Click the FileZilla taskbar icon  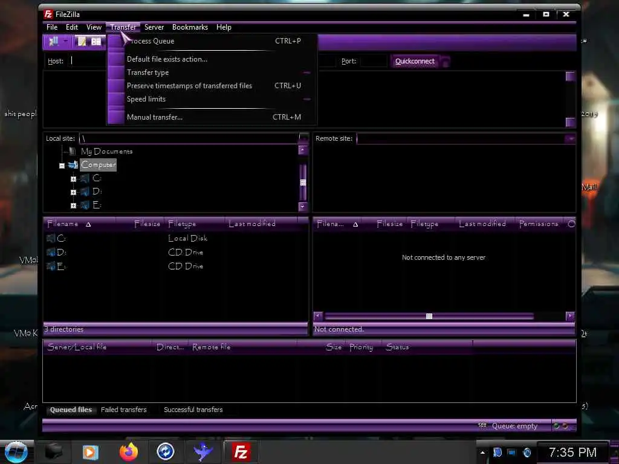[x=241, y=452]
